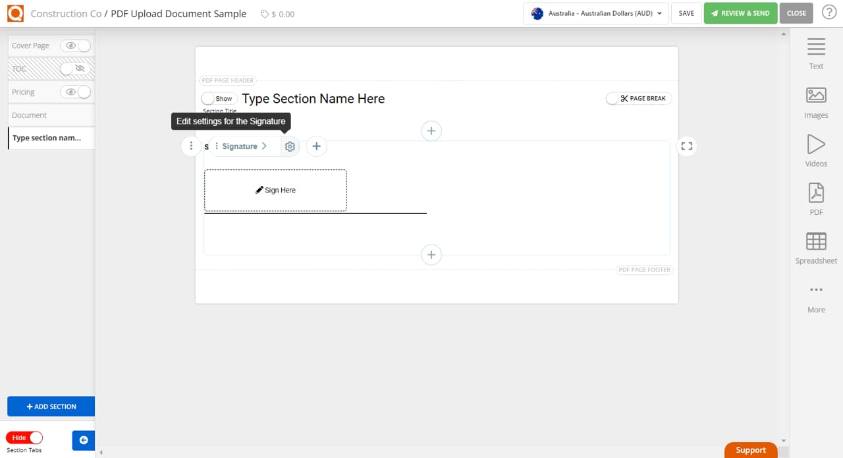
Task: Select the Images block tool
Action: [x=816, y=102]
